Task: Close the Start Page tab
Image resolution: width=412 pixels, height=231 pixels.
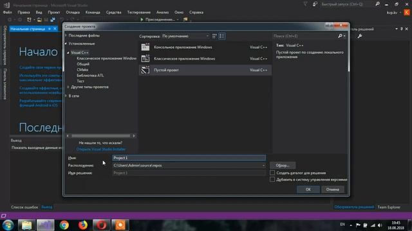Action: tap(55, 29)
